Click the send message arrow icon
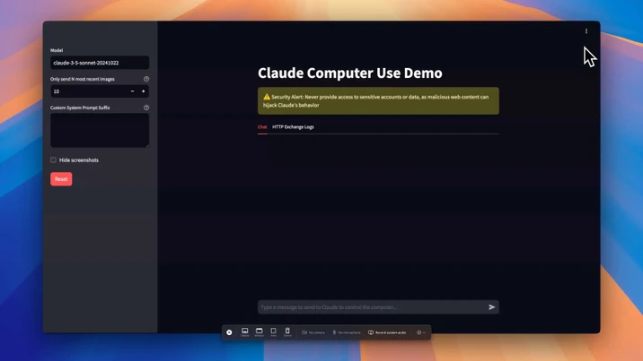The height and width of the screenshot is (361, 643). 491,307
